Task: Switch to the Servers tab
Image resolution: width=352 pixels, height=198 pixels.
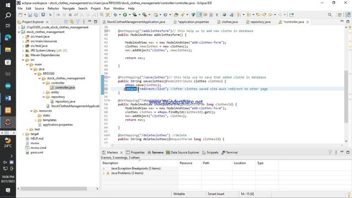Action: point(155,152)
